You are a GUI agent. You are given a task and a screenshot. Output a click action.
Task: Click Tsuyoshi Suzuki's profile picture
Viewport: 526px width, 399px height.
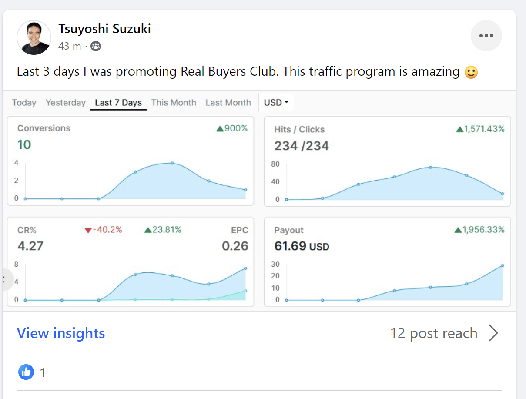tap(34, 37)
